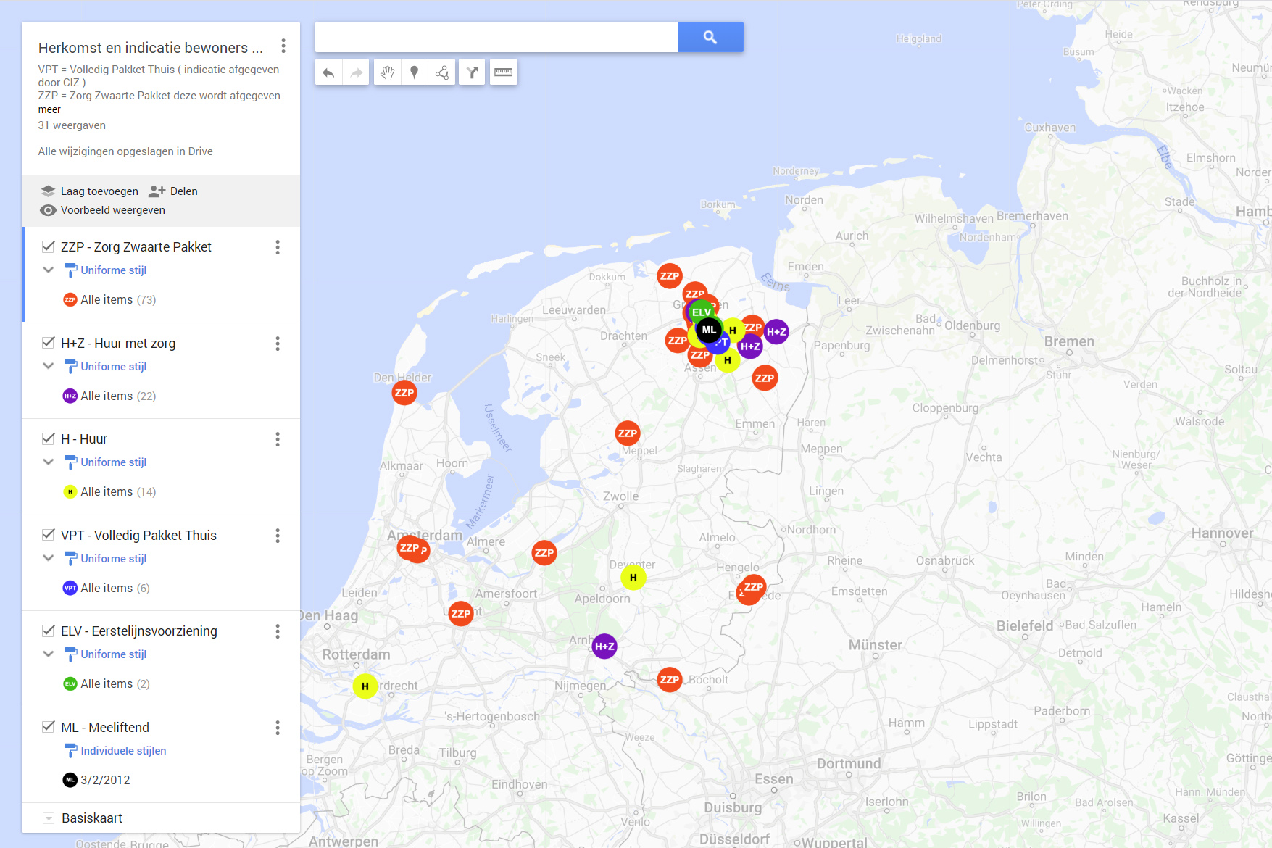Click the blue search magnifier button
The height and width of the screenshot is (848, 1272).
[x=710, y=37]
